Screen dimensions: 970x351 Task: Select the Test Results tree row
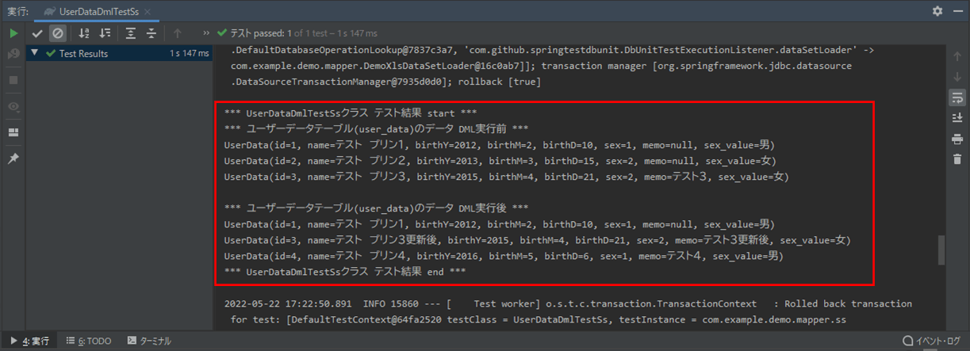83,54
